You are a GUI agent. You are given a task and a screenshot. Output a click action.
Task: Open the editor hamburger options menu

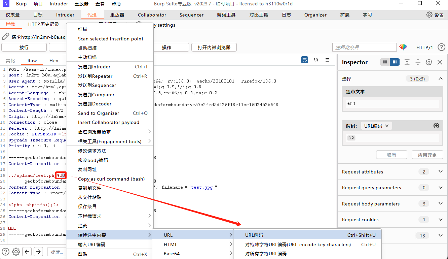pyautogui.click(x=327, y=60)
